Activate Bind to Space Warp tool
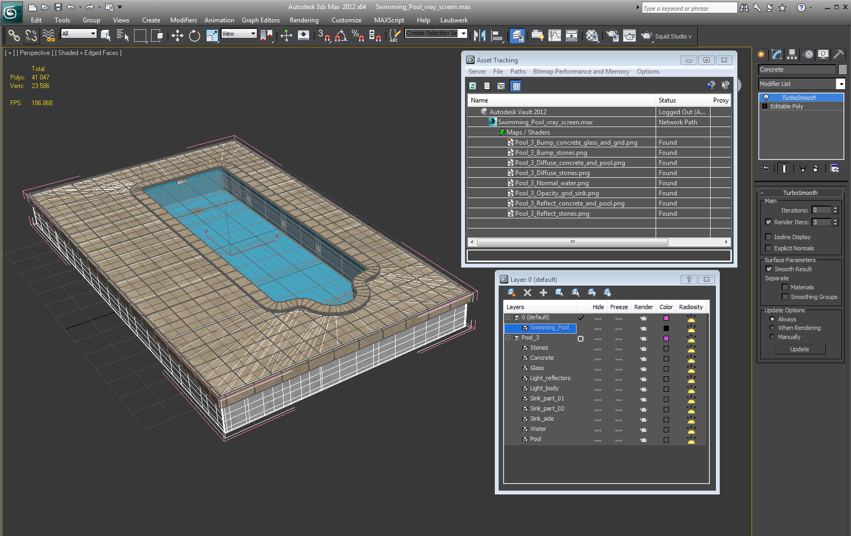Viewport: 851px width, 536px height. pos(49,36)
